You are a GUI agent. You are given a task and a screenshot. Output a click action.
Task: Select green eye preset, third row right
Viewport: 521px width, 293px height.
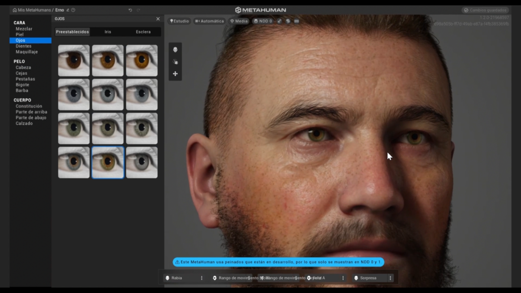tap(142, 128)
